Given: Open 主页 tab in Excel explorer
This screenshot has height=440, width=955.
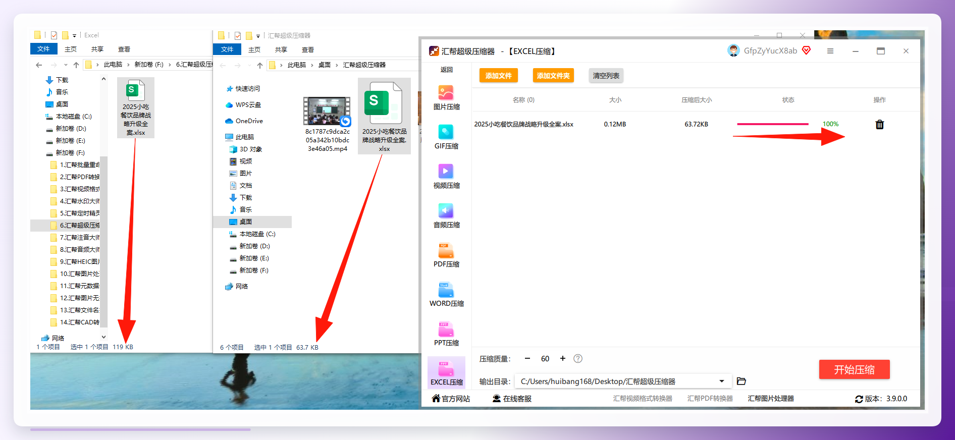Looking at the screenshot, I should pyautogui.click(x=71, y=49).
